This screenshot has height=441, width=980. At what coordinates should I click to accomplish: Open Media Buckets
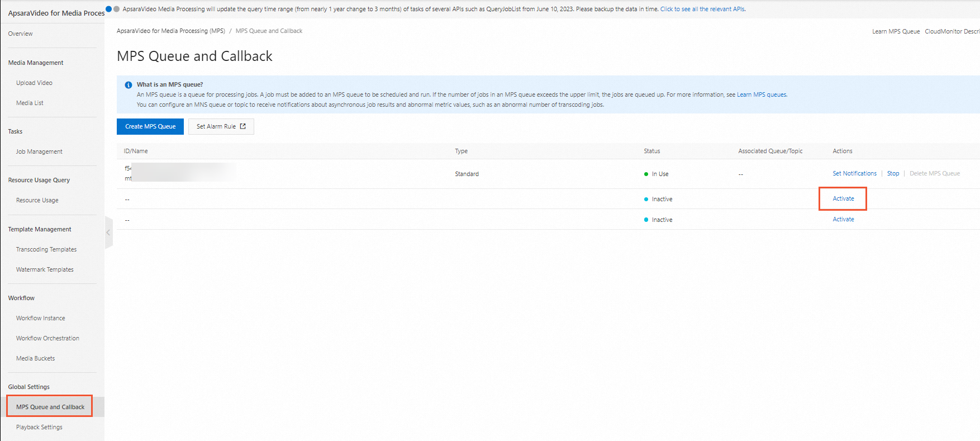(35, 358)
